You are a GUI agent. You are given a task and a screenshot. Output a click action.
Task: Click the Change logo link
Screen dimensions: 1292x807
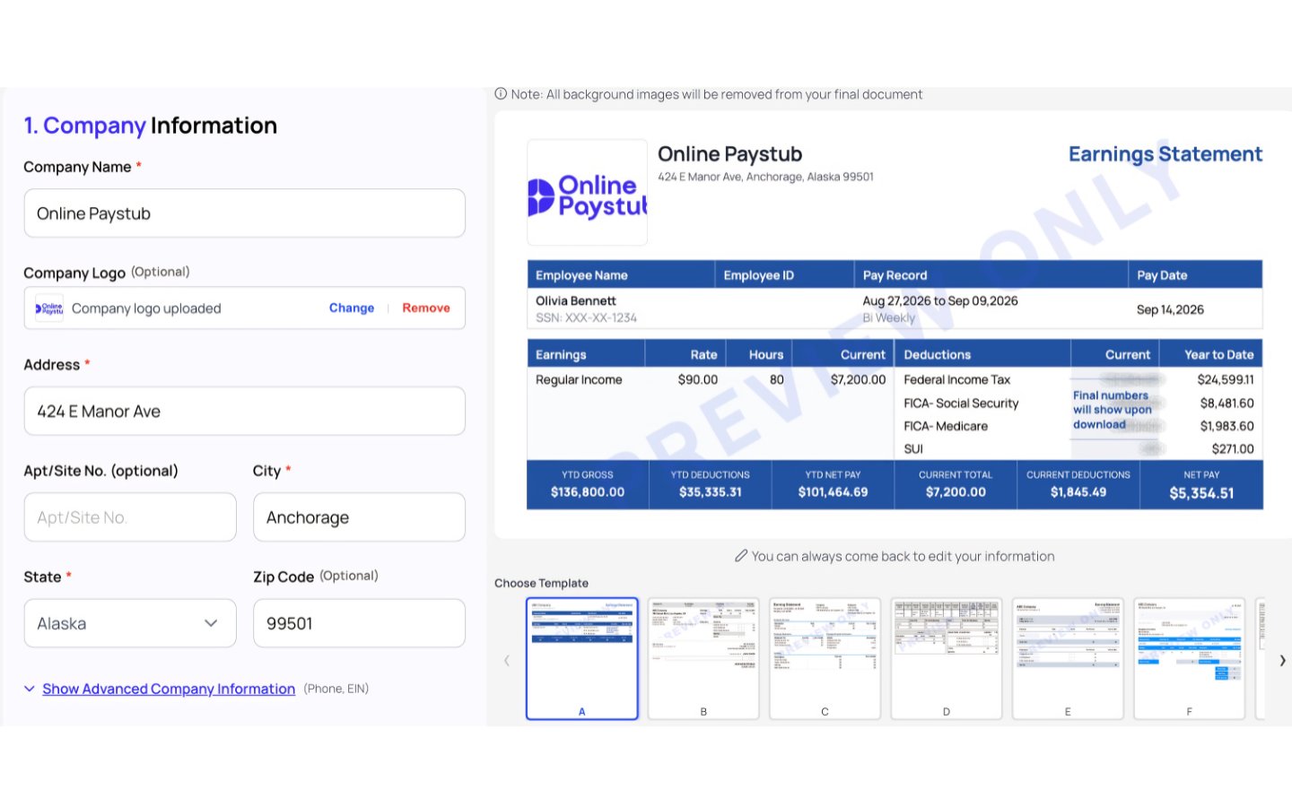point(352,308)
